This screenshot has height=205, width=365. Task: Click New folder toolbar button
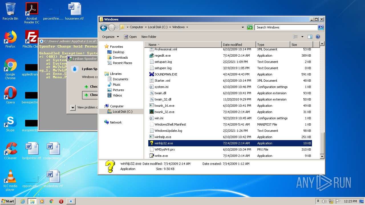tap(149, 37)
